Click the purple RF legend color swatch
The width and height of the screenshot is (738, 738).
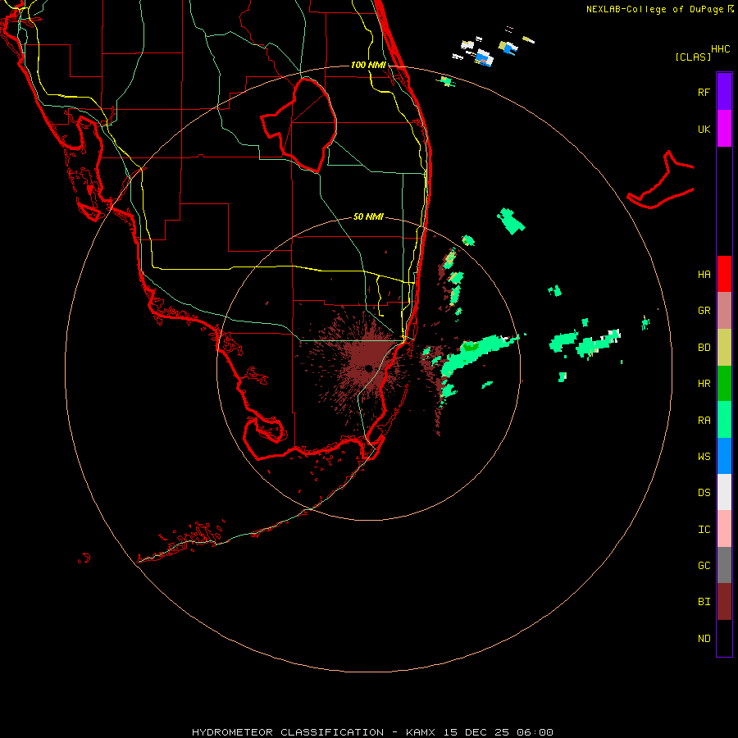tap(724, 92)
